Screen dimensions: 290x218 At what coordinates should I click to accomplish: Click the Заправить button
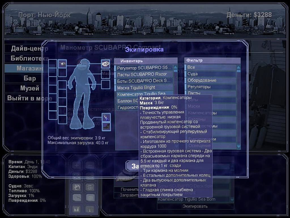pyautogui.click(x=127, y=195)
